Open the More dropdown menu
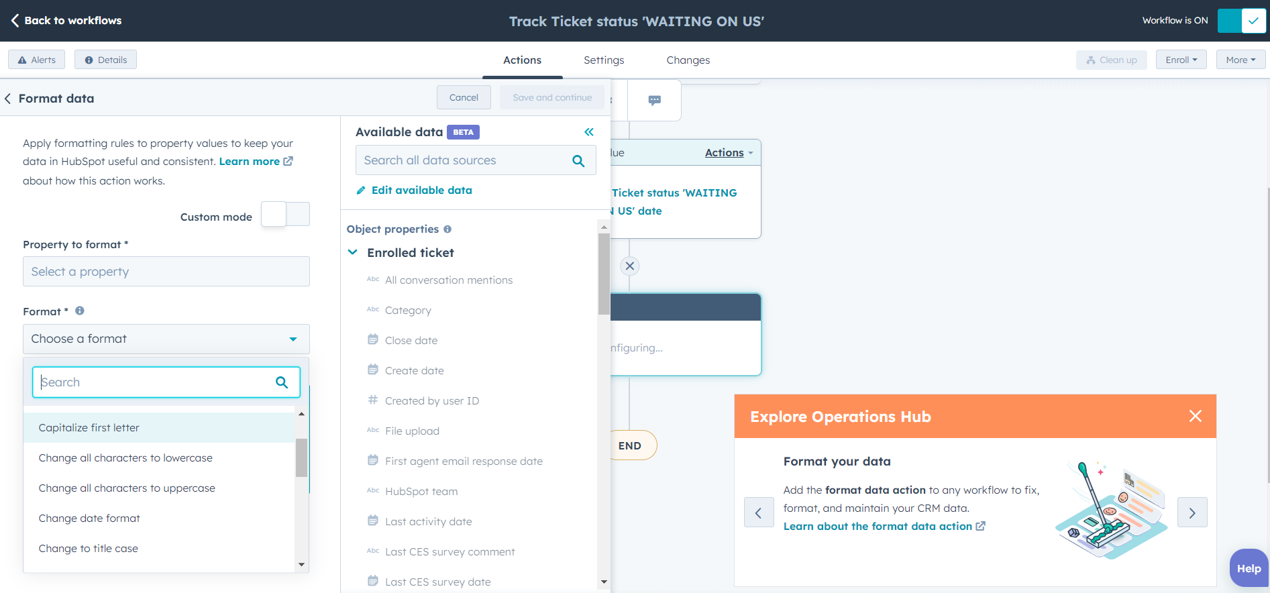 [1240, 60]
